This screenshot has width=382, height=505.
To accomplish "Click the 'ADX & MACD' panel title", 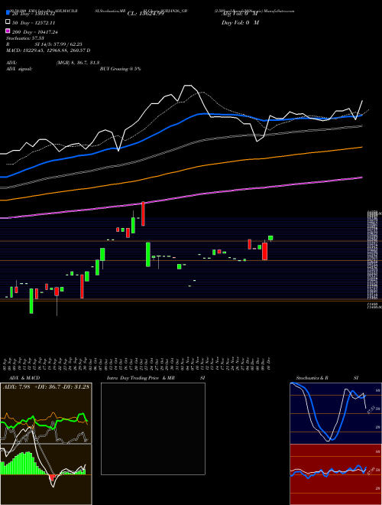I will point(24,378).
